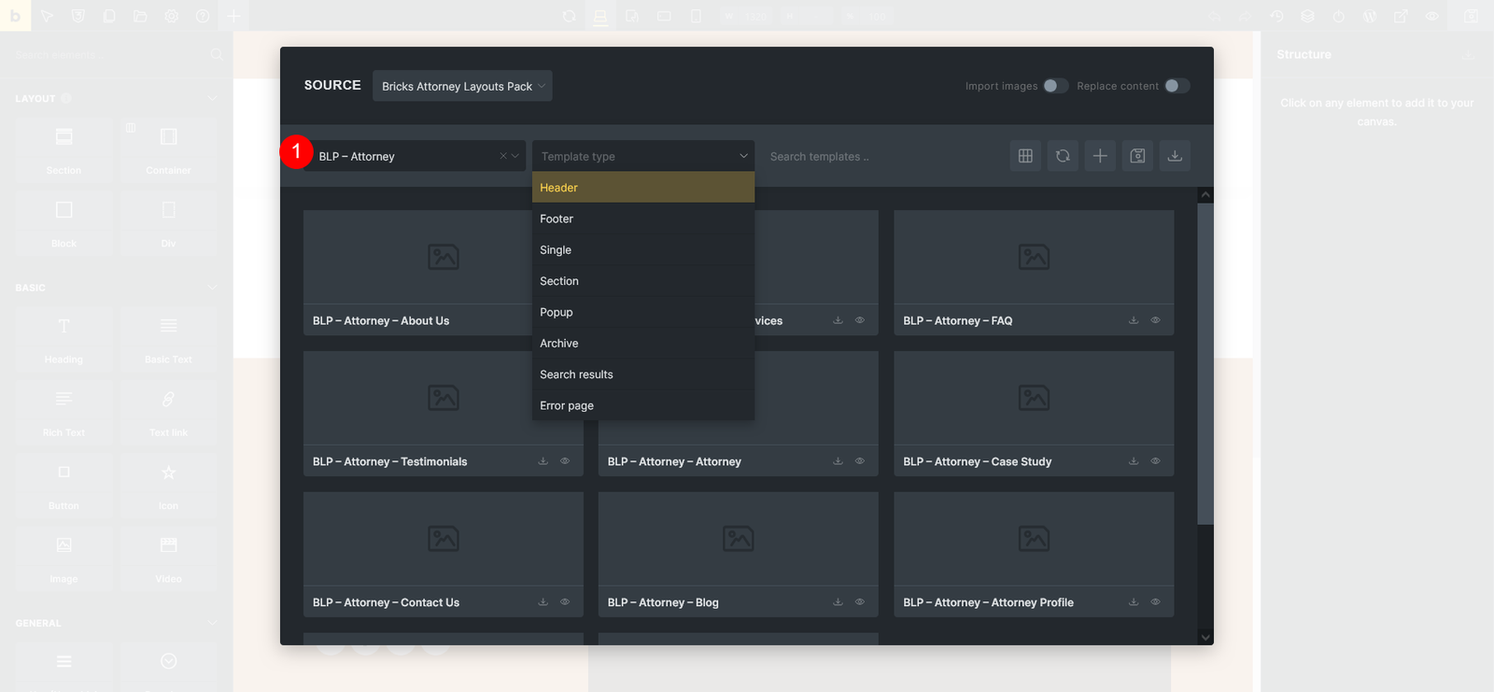Select Popup template type
Viewport: 1494px width, 692px height.
643,312
